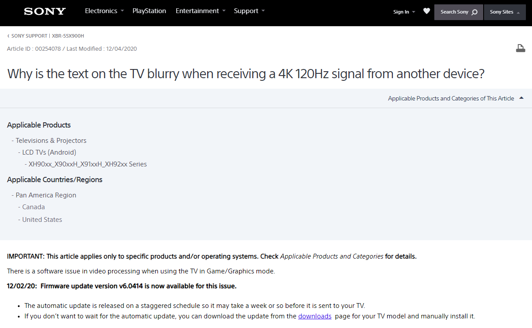Open the Sony Sites menu
Image resolution: width=532 pixels, height=328 pixels.
click(x=505, y=12)
